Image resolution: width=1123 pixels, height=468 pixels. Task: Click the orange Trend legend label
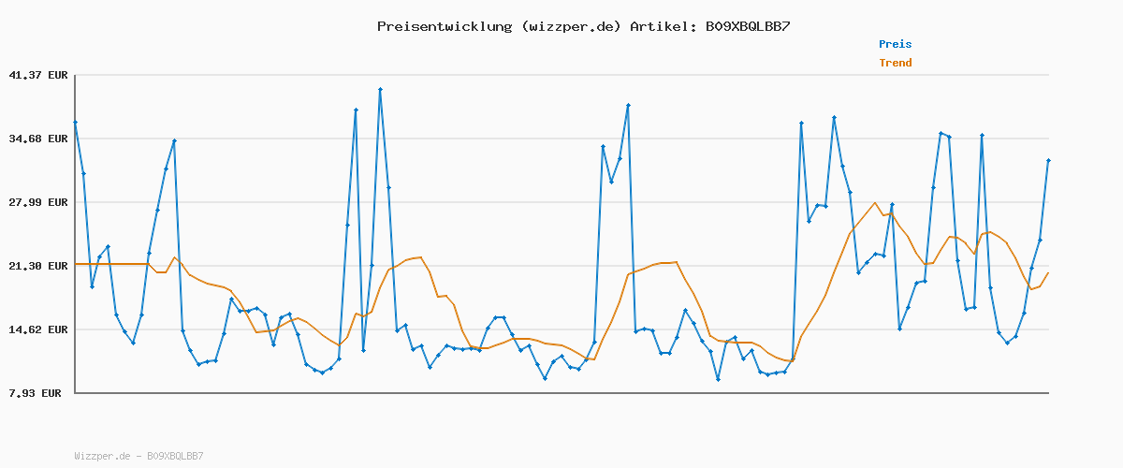(x=895, y=63)
